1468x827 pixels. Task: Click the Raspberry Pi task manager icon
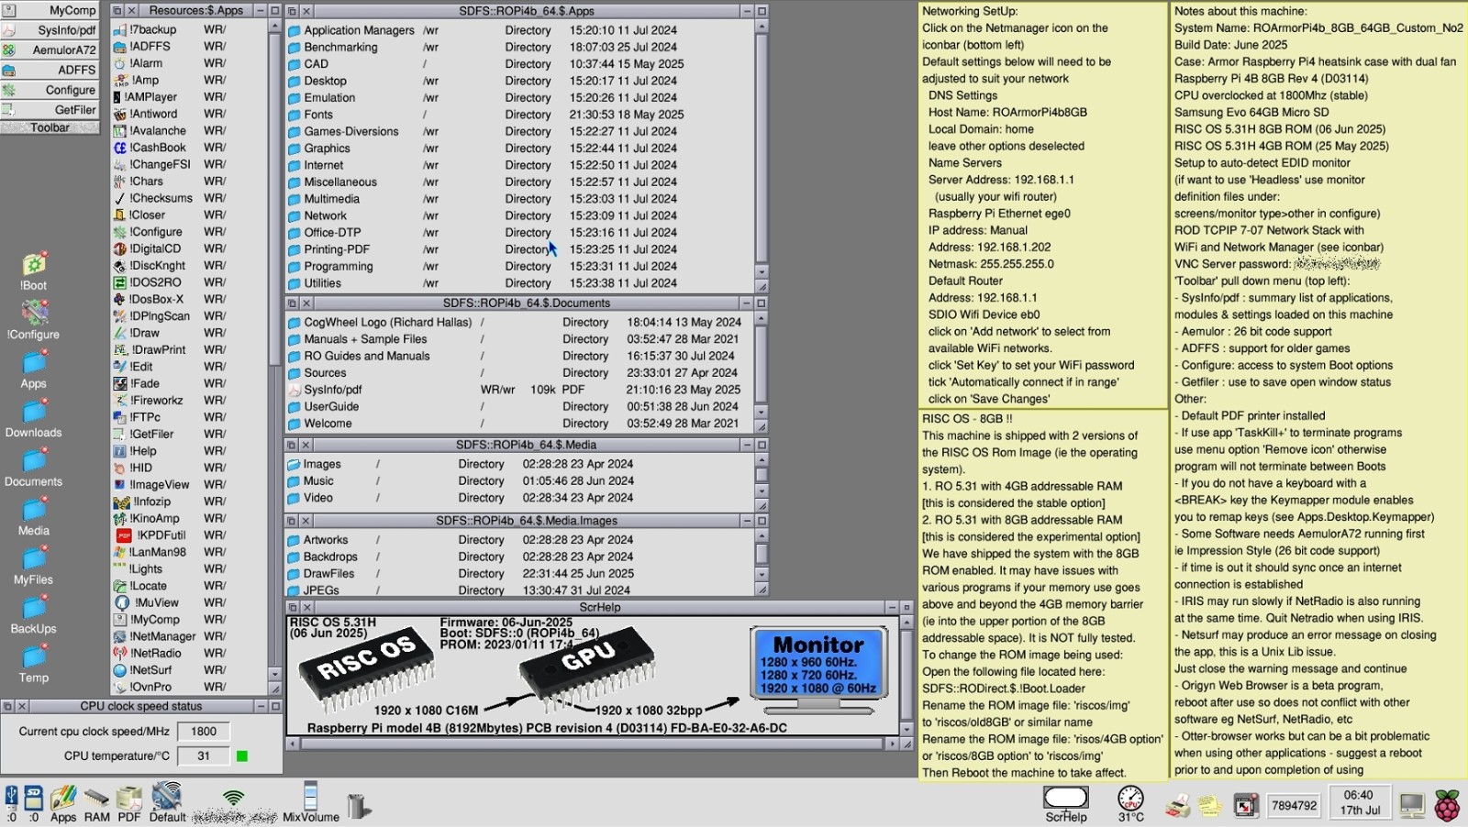(x=1447, y=805)
